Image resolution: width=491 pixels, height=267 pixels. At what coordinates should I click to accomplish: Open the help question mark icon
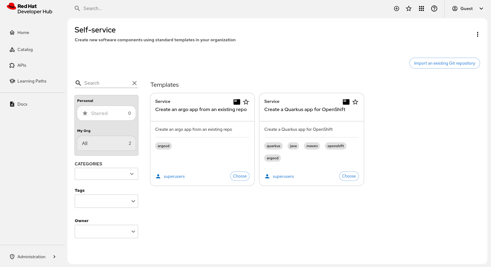[434, 8]
